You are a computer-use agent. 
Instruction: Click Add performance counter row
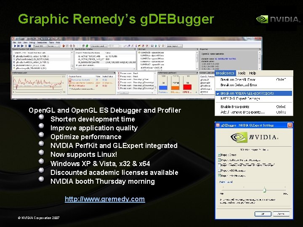click(91, 89)
